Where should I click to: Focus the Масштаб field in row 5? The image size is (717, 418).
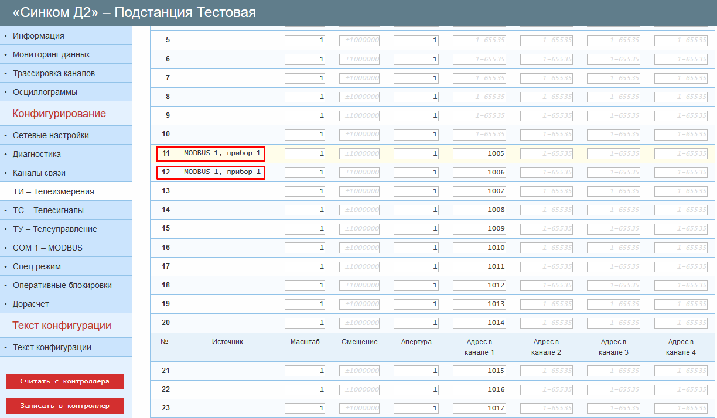coord(305,41)
